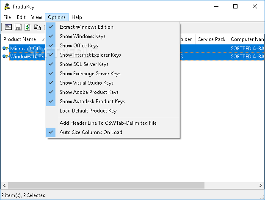The width and height of the screenshot is (265, 200).
Task: Click the Save floppy disk toolbar icon
Action: coord(18,27)
